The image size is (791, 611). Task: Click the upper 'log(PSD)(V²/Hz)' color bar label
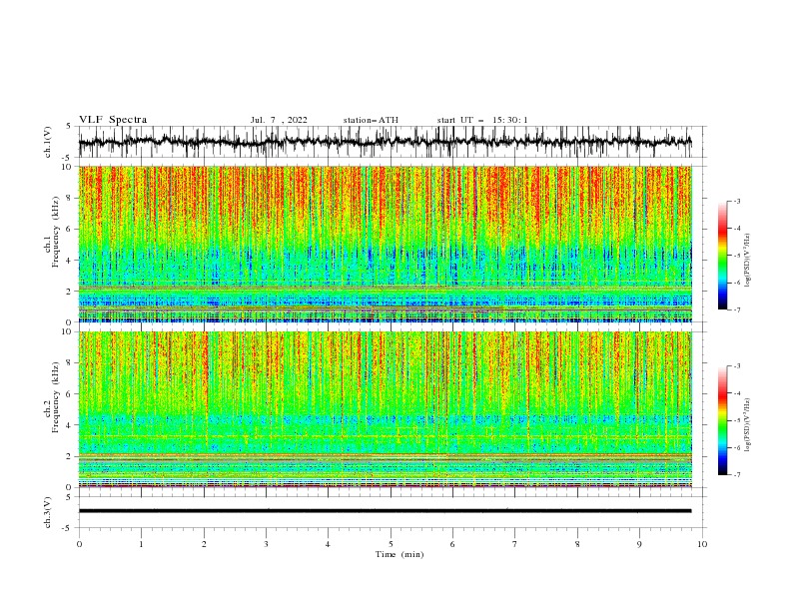coord(749,261)
